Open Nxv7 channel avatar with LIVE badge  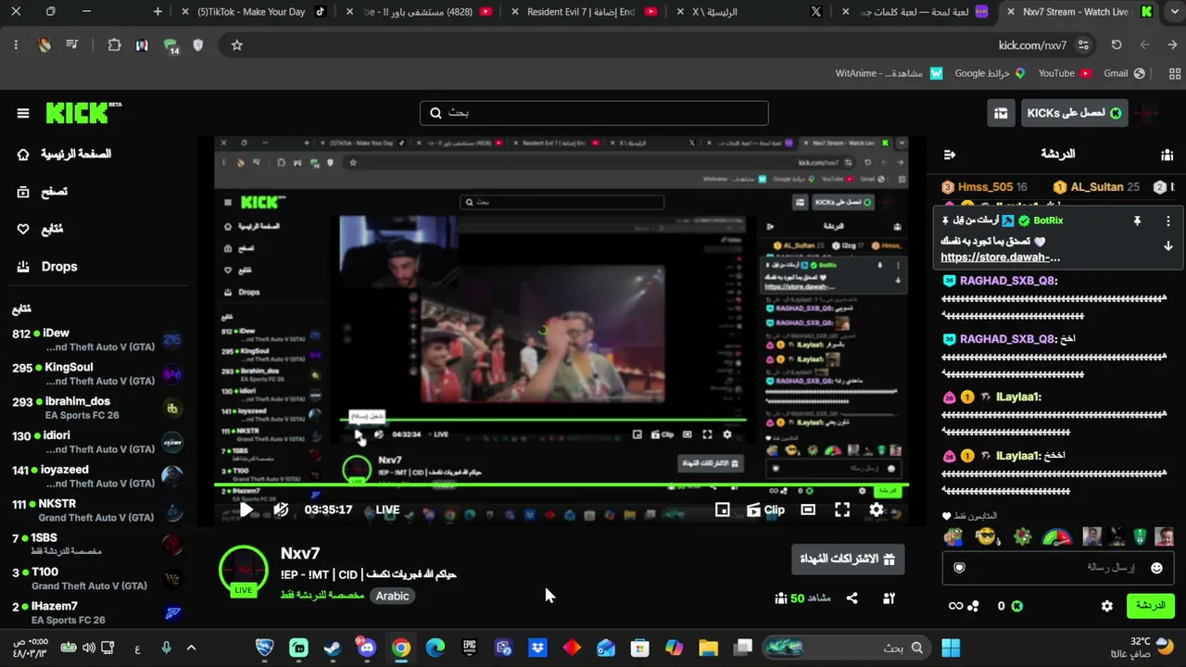pos(244,571)
